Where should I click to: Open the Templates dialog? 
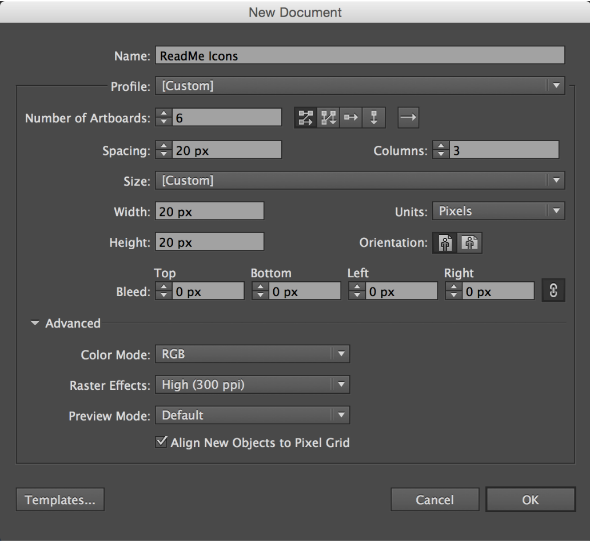(59, 499)
